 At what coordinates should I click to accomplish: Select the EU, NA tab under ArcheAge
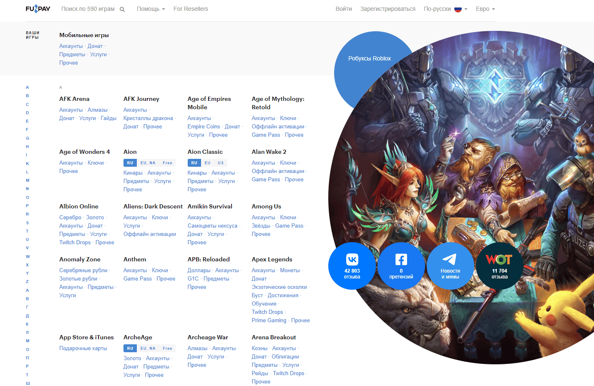[x=148, y=348]
